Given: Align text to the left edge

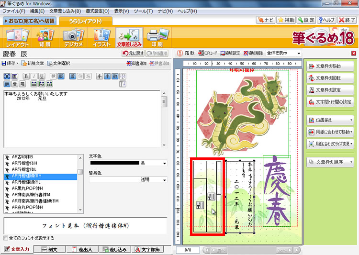Looking at the screenshot, I should (x=7, y=84).
